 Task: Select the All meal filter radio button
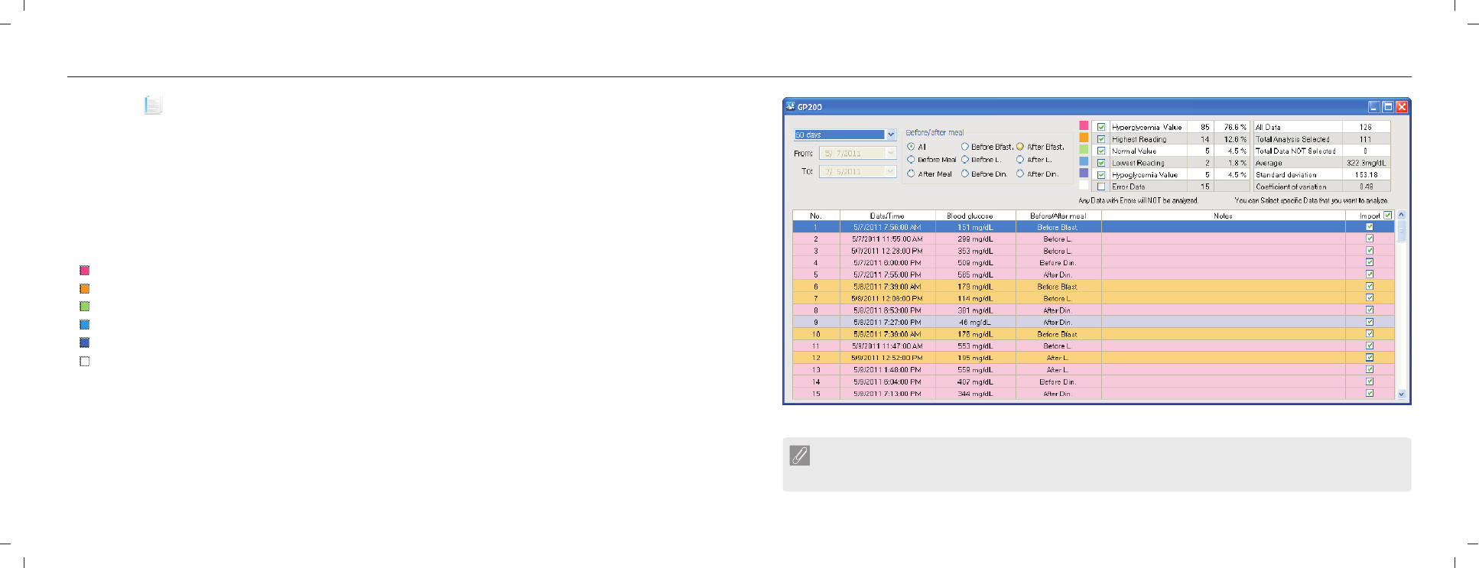point(911,146)
